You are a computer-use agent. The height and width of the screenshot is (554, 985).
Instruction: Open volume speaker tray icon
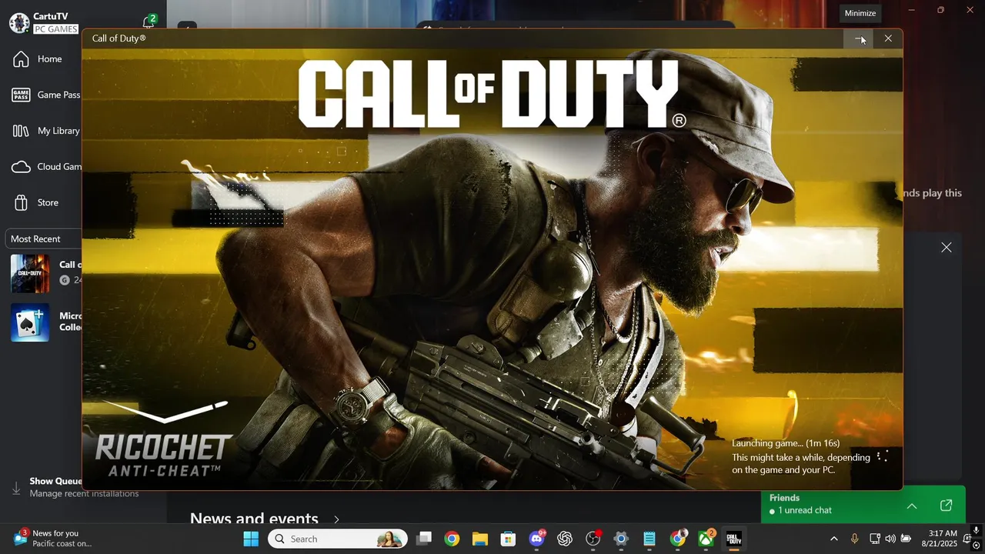click(x=890, y=539)
